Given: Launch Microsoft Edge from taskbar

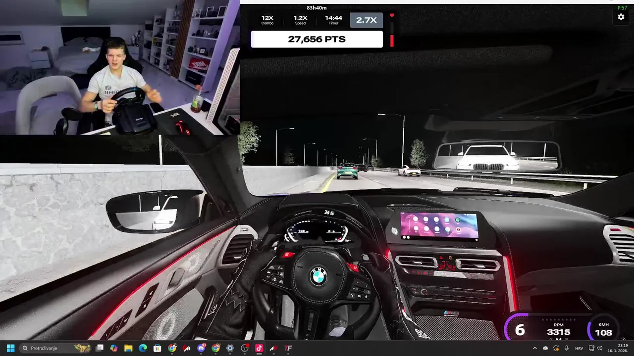Looking at the screenshot, I should pos(143,348).
